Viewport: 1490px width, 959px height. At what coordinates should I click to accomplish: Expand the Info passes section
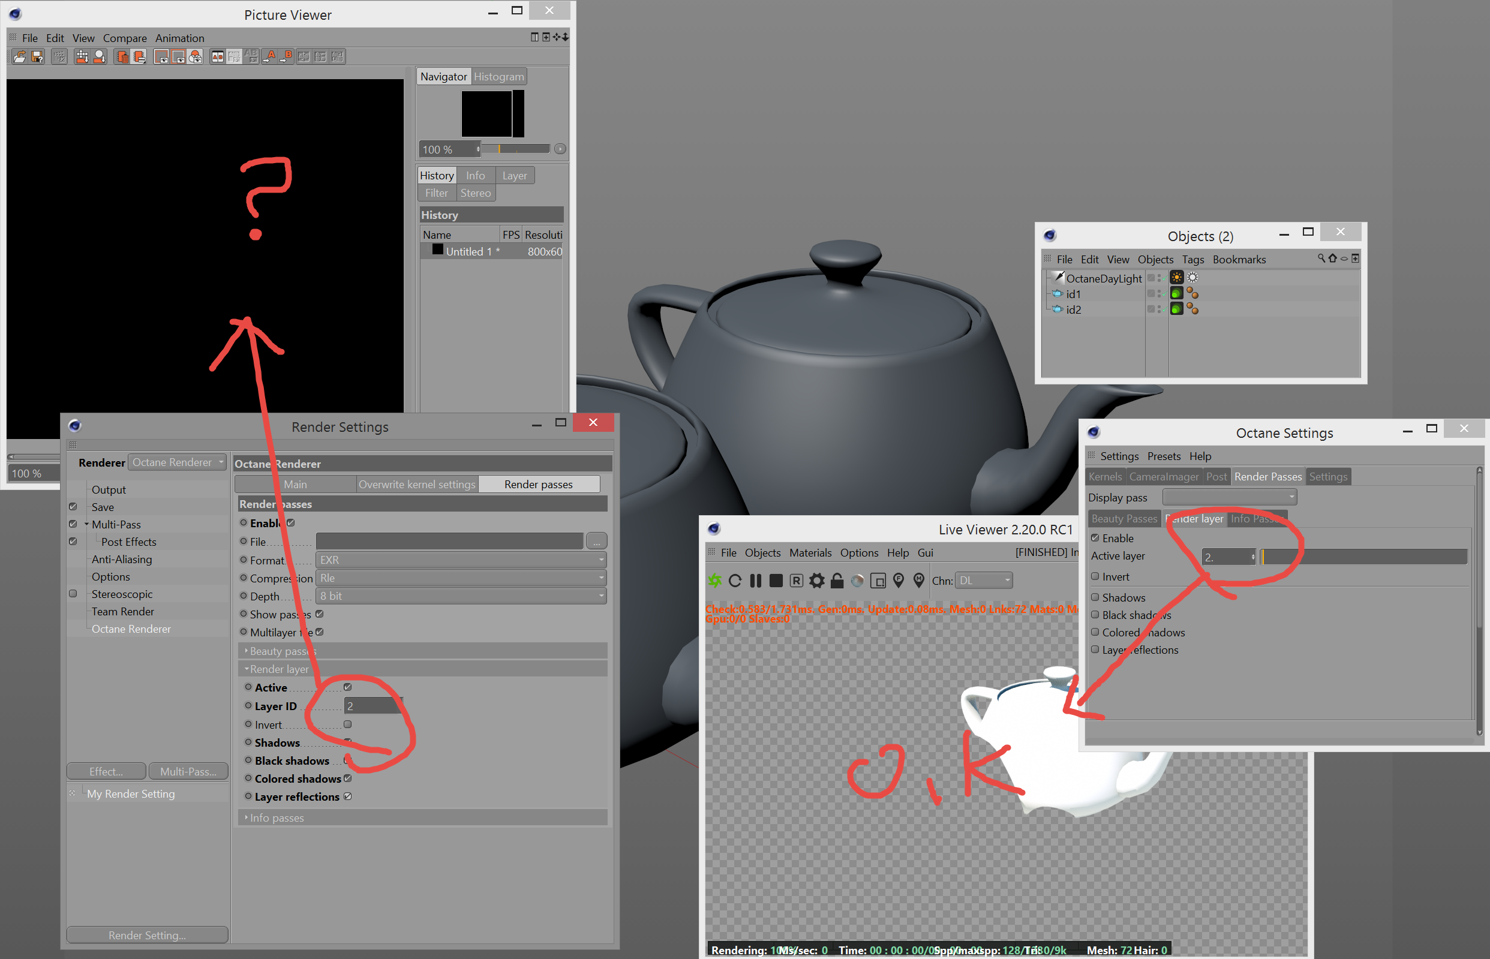coord(277,817)
